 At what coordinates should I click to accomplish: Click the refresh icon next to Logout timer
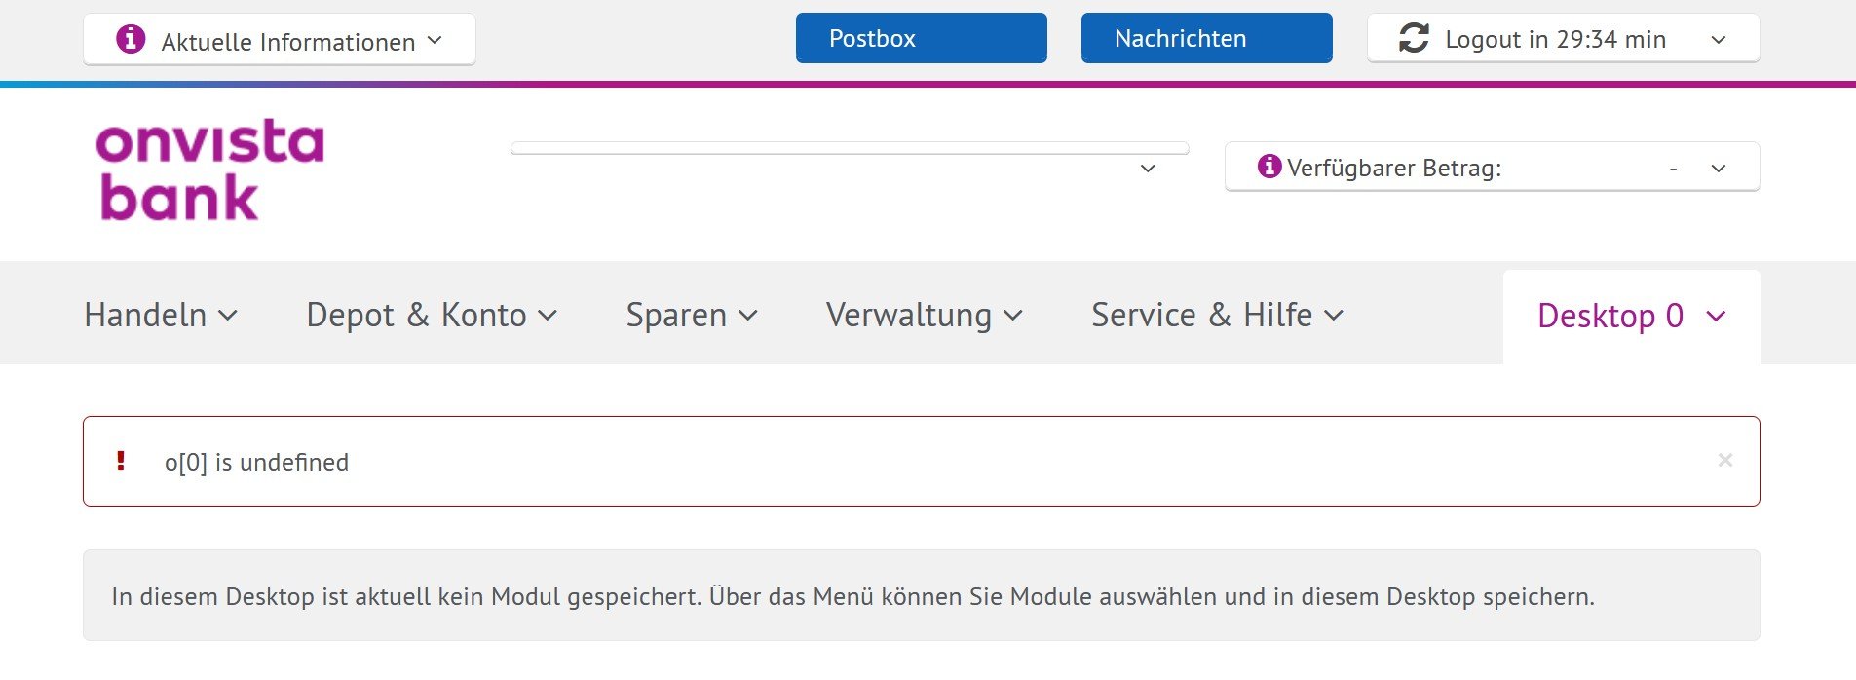click(1414, 39)
